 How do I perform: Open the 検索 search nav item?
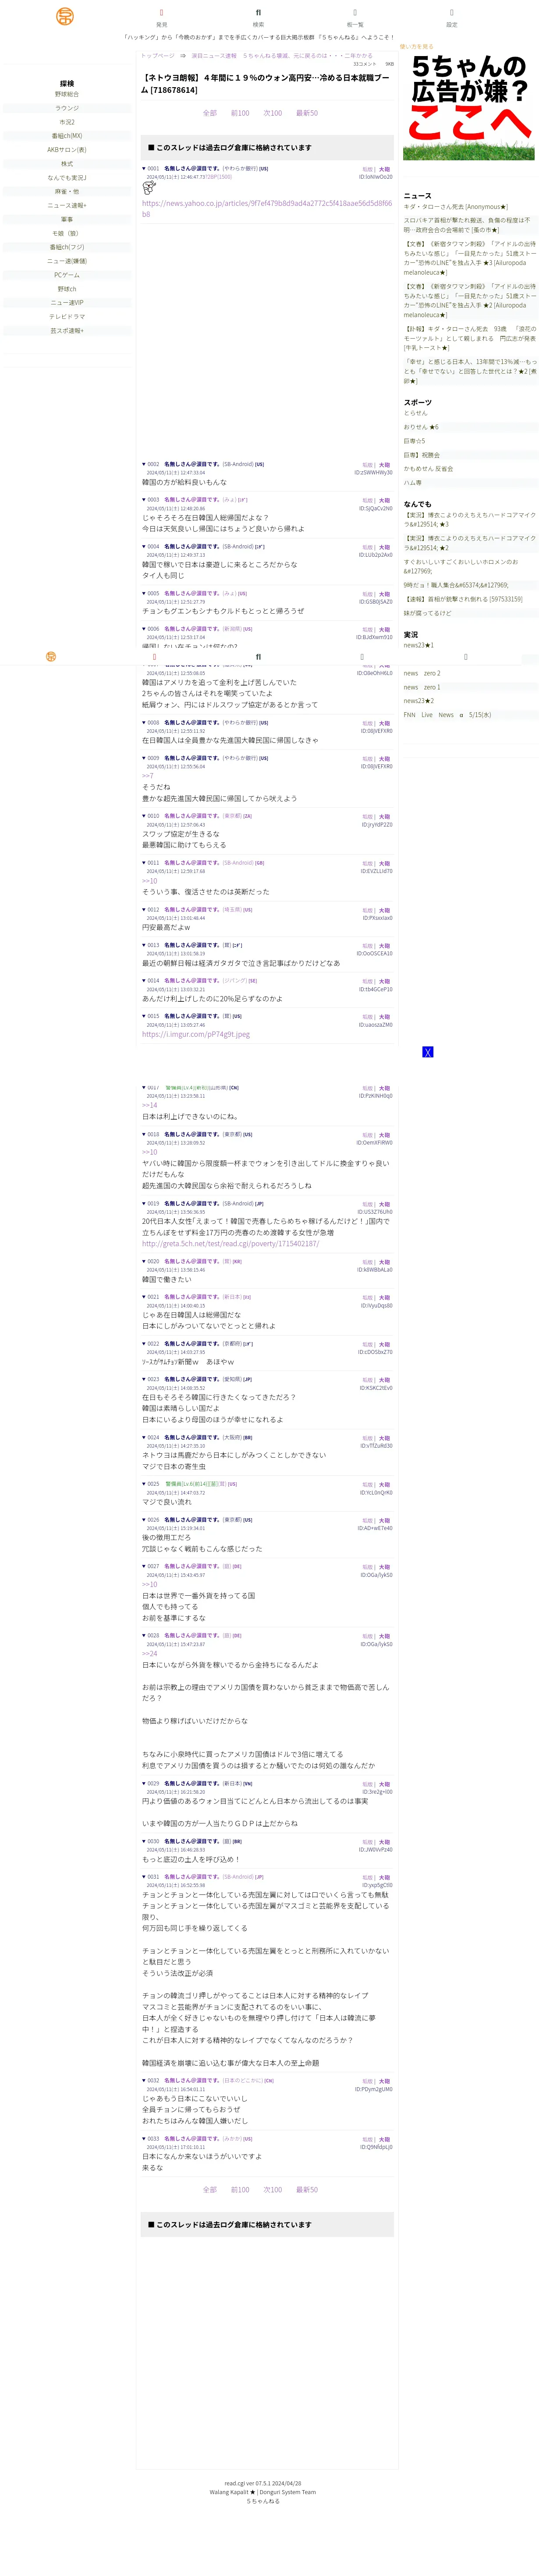click(258, 18)
